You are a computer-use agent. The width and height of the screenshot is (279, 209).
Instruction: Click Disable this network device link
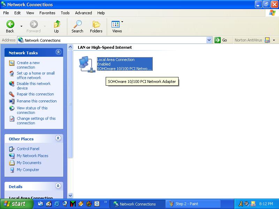point(33,86)
